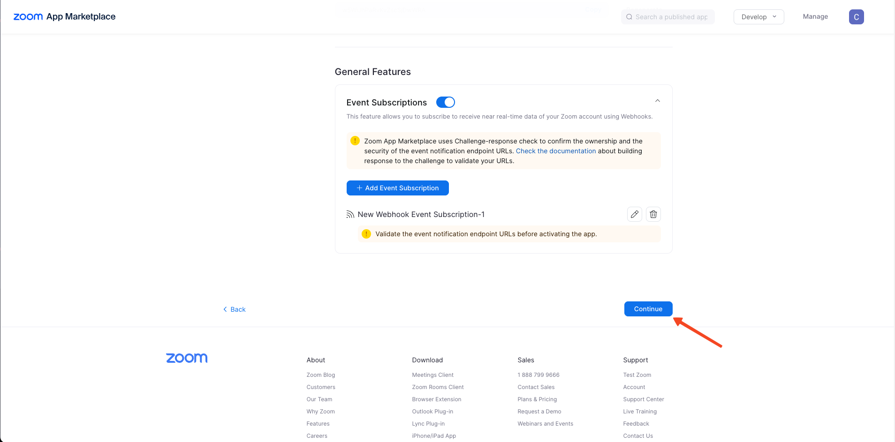Open Check the documentation link
This screenshot has width=895, height=442.
pyautogui.click(x=556, y=151)
